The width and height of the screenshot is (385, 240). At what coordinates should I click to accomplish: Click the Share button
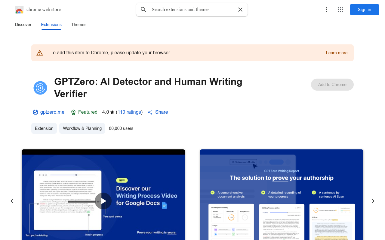(158, 112)
